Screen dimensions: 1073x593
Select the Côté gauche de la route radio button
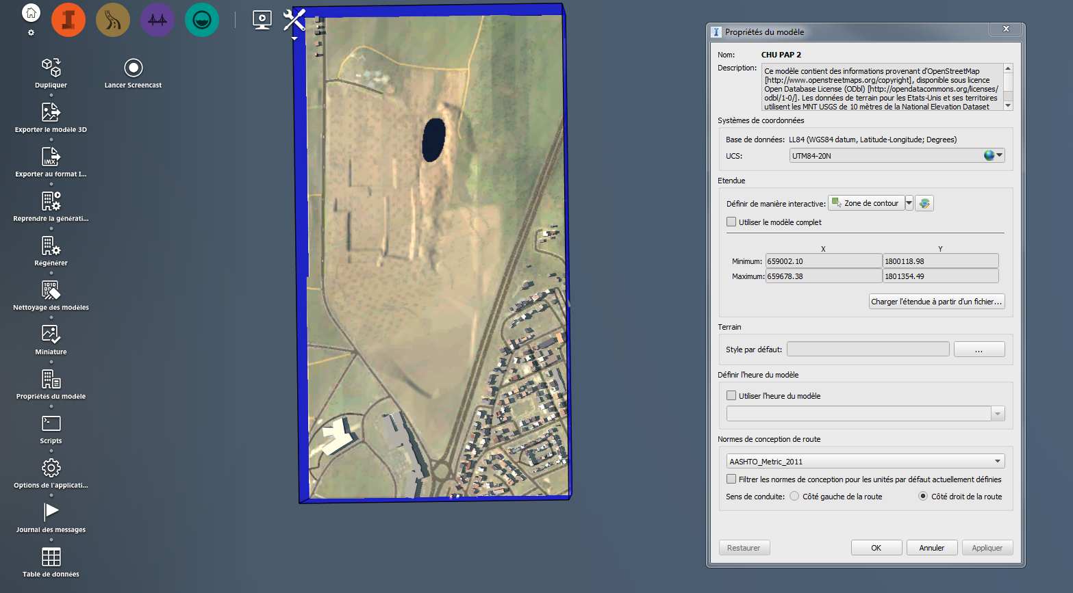coord(794,496)
